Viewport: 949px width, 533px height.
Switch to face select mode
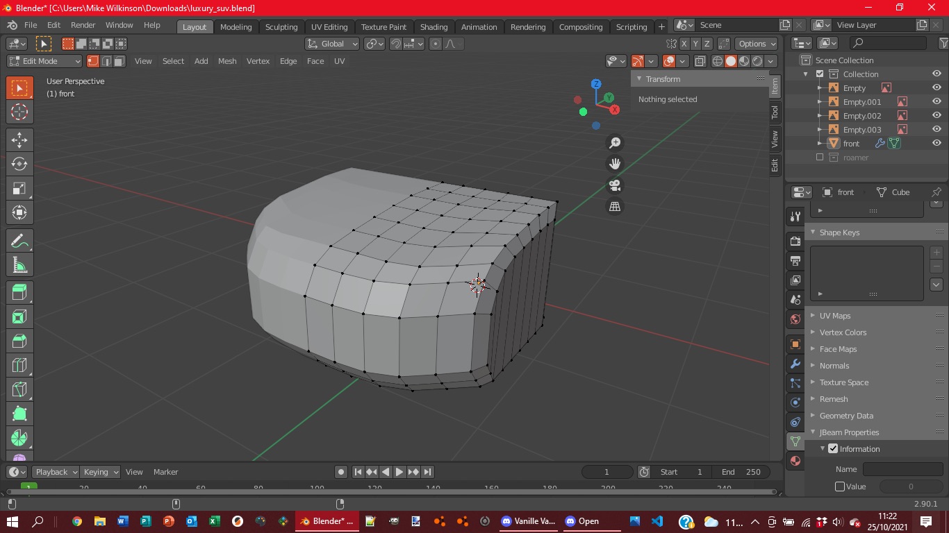[119, 61]
